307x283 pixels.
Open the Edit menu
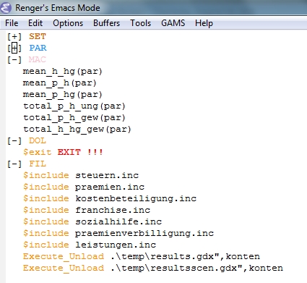35,23
